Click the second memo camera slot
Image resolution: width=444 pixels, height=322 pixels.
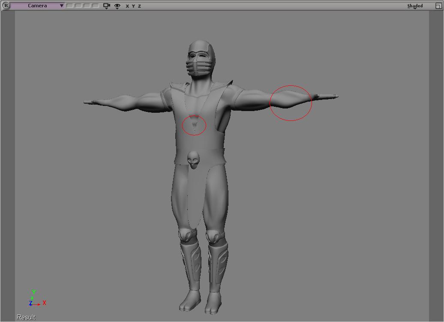pos(78,6)
